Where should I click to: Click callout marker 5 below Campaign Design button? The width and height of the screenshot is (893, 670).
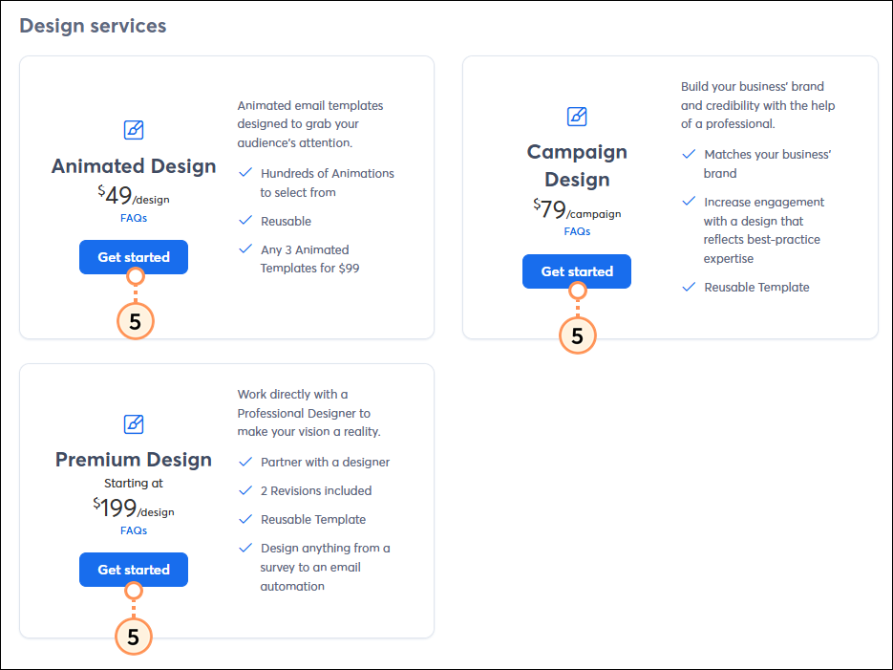[577, 335]
